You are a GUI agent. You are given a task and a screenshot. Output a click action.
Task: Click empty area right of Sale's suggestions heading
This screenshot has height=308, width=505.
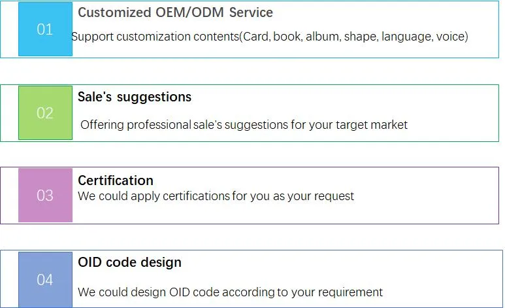coord(344,98)
